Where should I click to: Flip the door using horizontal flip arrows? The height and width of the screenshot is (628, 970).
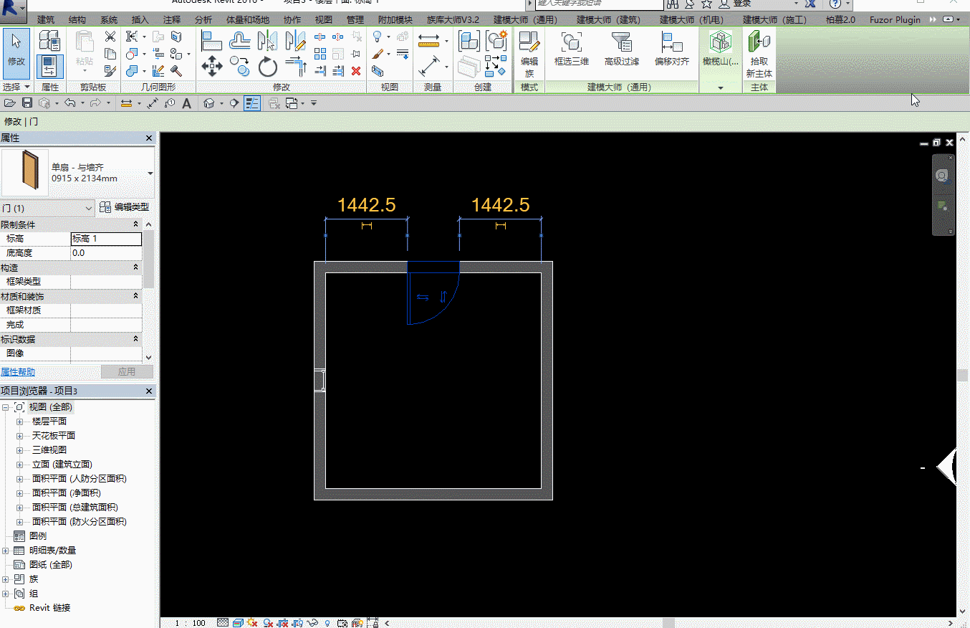click(x=423, y=297)
